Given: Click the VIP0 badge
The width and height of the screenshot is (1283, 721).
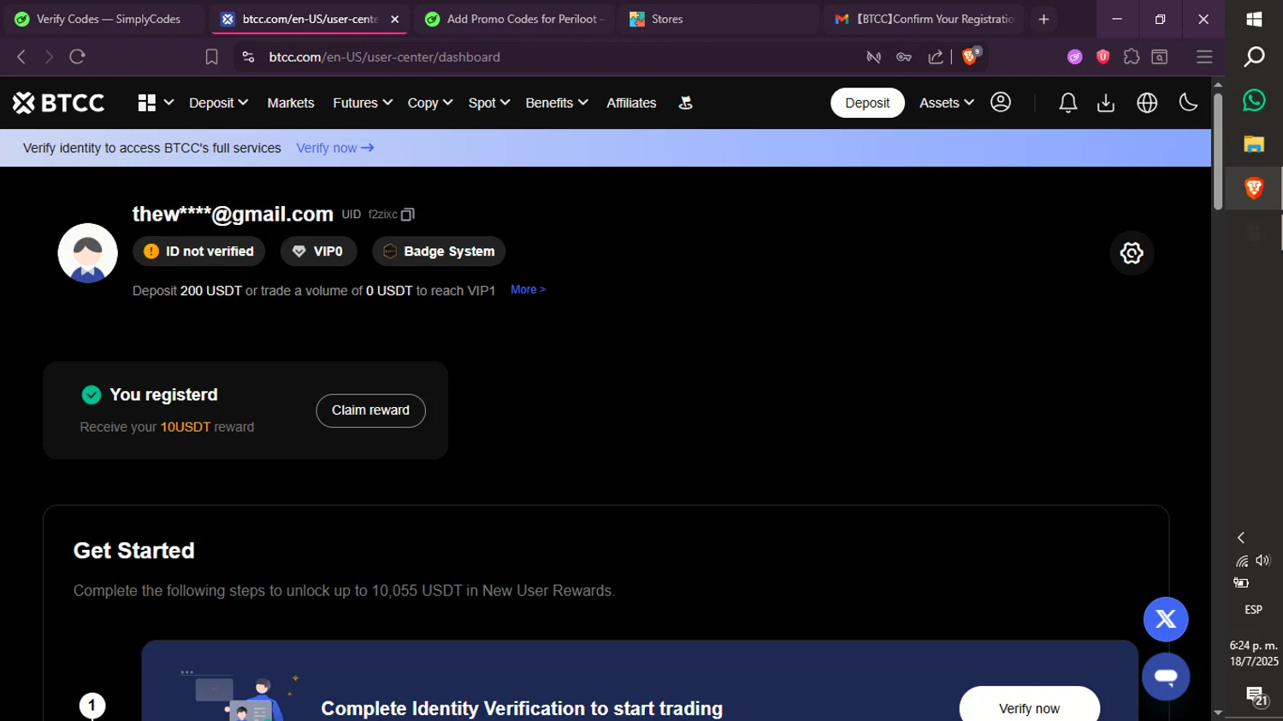Looking at the screenshot, I should click(318, 251).
